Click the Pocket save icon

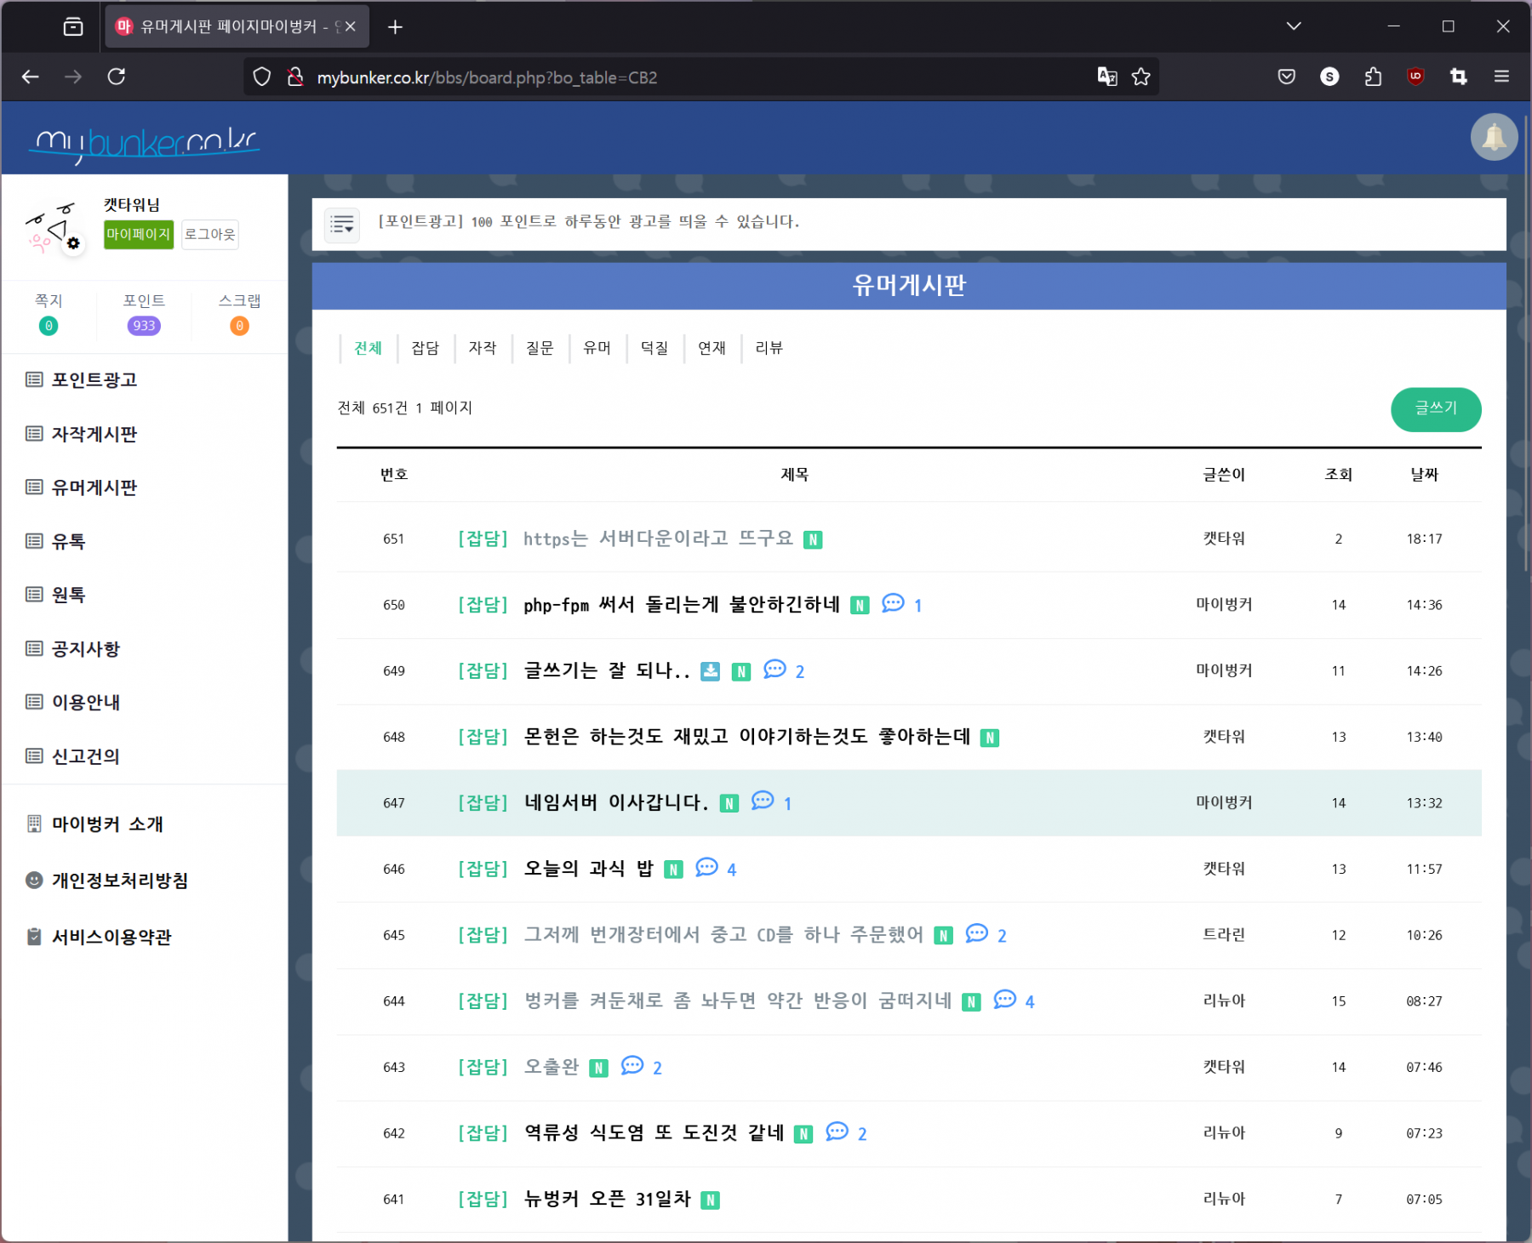click(1286, 77)
